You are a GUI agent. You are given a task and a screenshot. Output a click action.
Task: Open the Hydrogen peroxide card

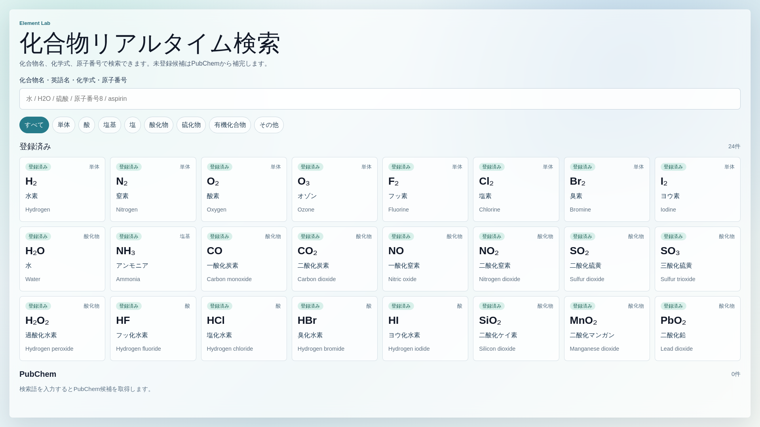62,329
